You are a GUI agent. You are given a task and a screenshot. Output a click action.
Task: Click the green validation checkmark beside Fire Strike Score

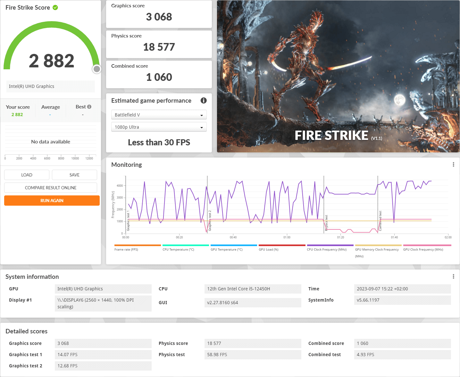55,7
